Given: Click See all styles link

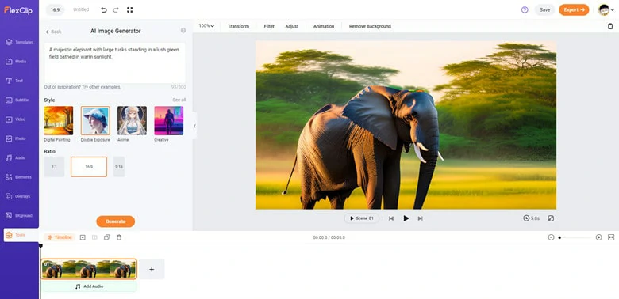Looking at the screenshot, I should pos(179,100).
